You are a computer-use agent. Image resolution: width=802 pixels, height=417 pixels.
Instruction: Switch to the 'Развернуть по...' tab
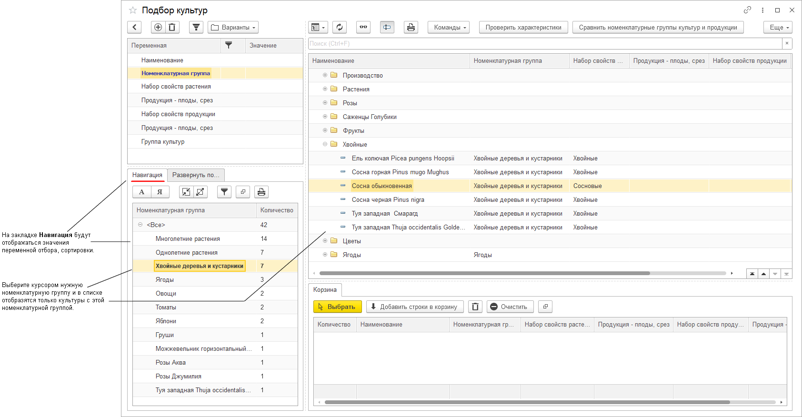click(195, 175)
